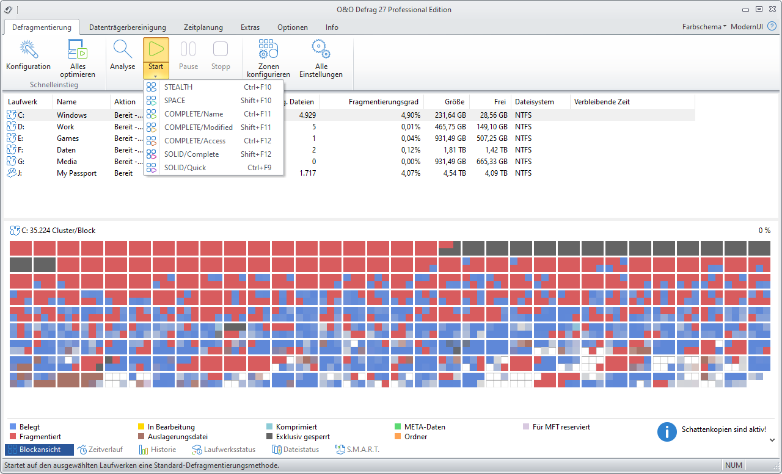Click the Laufwerksstatus icon

pos(197,450)
